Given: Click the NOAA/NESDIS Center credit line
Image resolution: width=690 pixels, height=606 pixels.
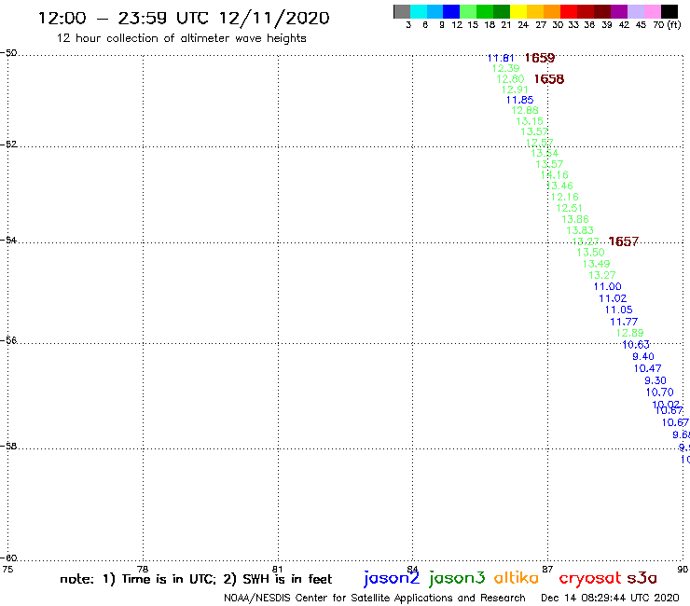Looking at the screenshot, I should click(x=375, y=599).
